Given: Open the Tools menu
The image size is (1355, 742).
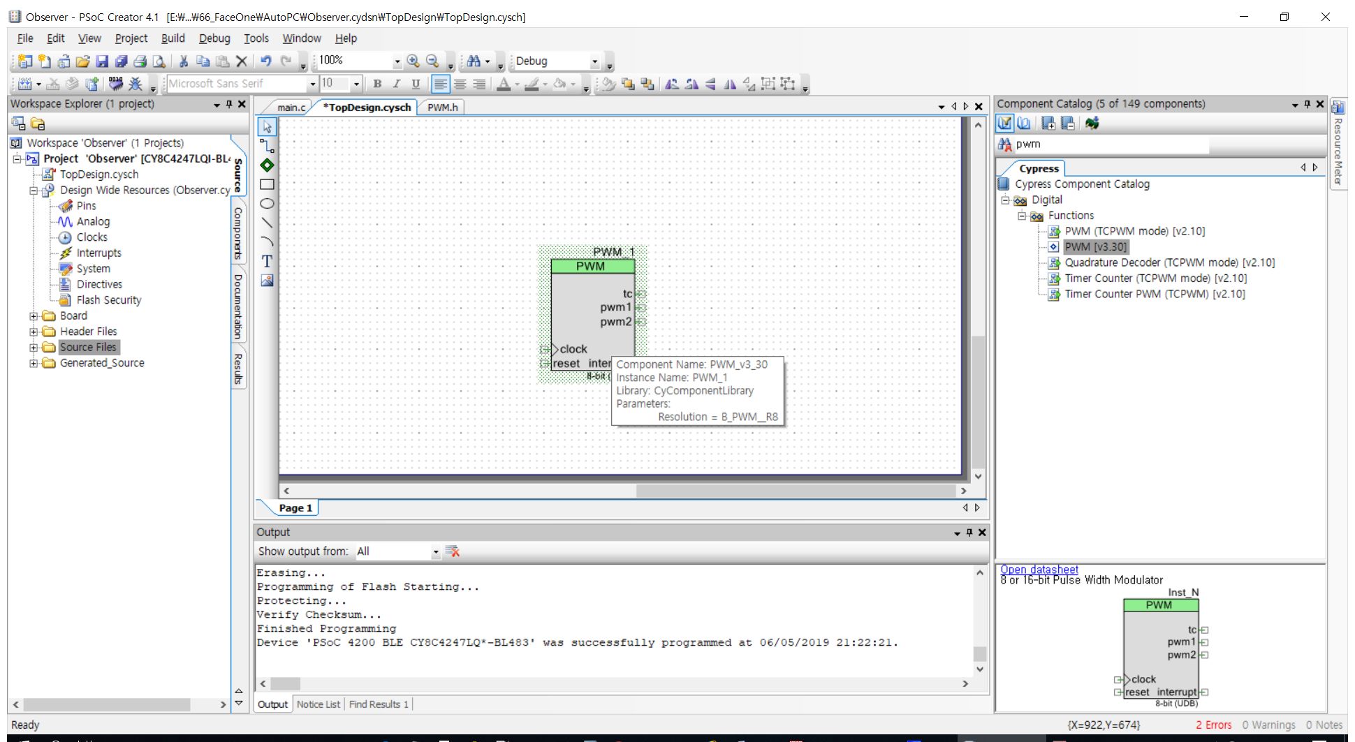Looking at the screenshot, I should click(256, 38).
